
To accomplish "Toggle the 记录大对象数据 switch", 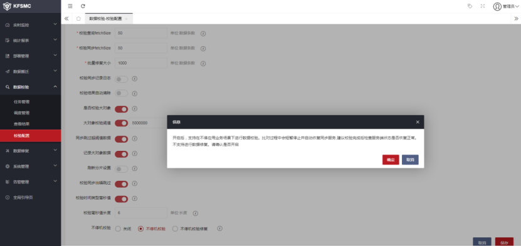I will pyautogui.click(x=121, y=154).
